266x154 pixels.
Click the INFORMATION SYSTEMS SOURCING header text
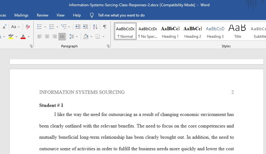[x=82, y=92]
